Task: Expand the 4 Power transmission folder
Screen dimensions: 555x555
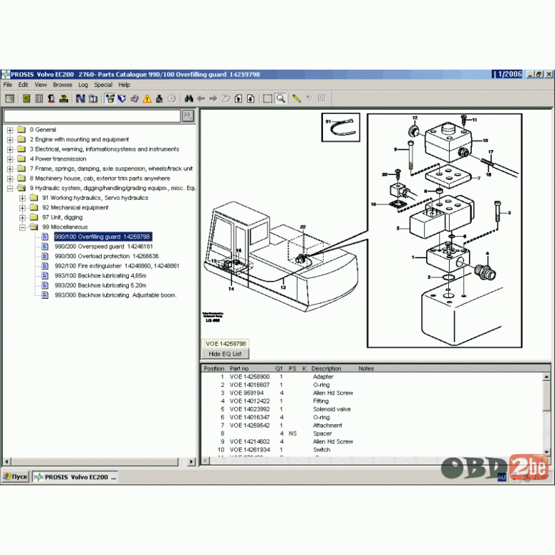Action: click(10, 159)
